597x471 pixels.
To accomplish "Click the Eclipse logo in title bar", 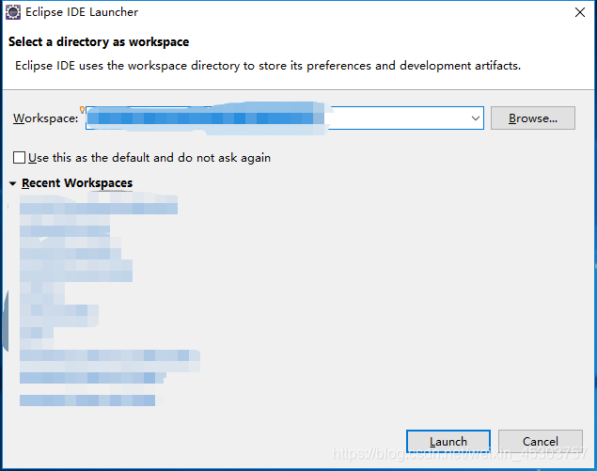I will click(x=13, y=12).
